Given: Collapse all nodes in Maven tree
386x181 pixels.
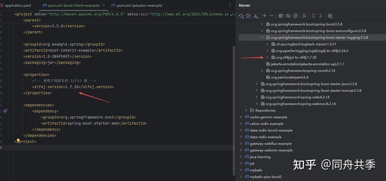Looking at the screenshot, I should coord(321,16).
